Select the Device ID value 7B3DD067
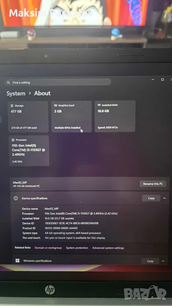Viewport: 172px width, 306px height. 72,223
